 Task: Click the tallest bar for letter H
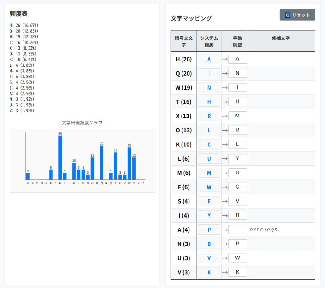pyautogui.click(x=60, y=157)
